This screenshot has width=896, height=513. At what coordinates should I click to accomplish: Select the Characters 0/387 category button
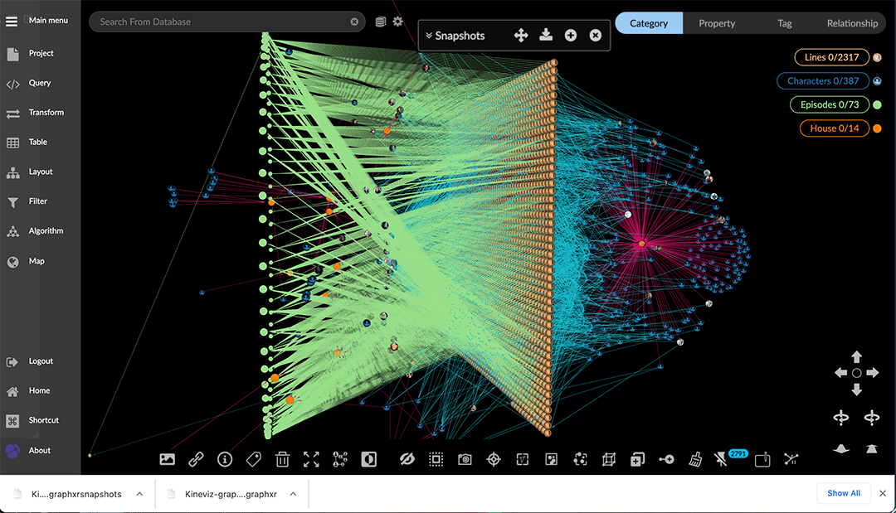pyautogui.click(x=823, y=81)
